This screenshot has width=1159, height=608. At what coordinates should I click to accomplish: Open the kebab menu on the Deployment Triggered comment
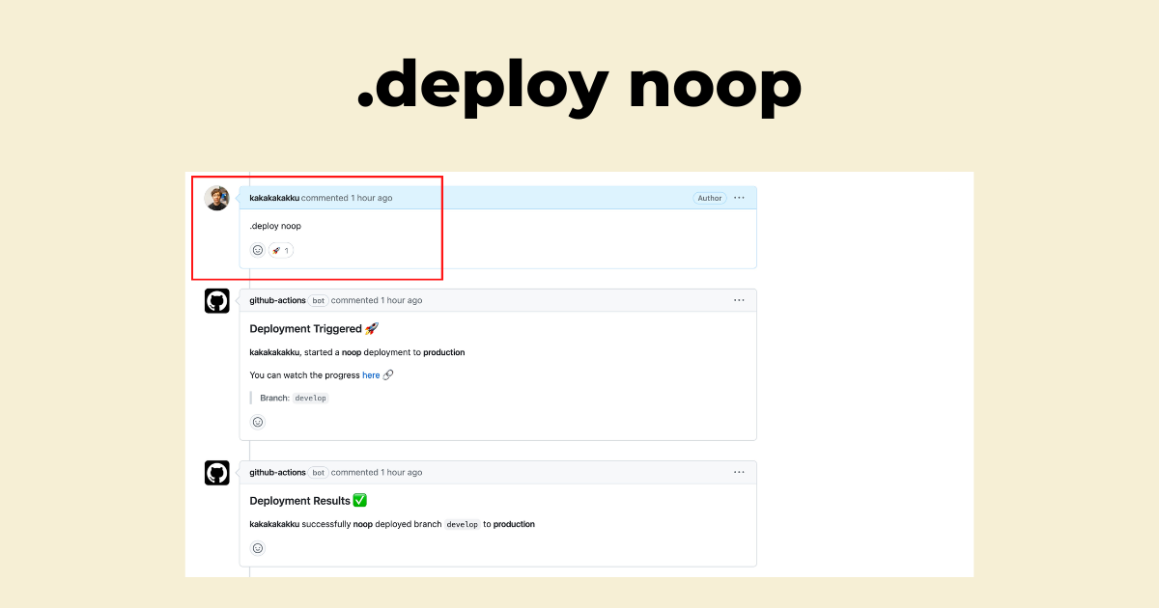point(739,300)
